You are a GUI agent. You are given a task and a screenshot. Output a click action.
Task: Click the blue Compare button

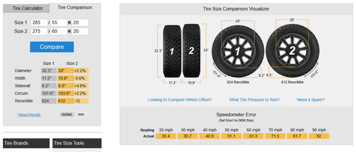(52, 47)
